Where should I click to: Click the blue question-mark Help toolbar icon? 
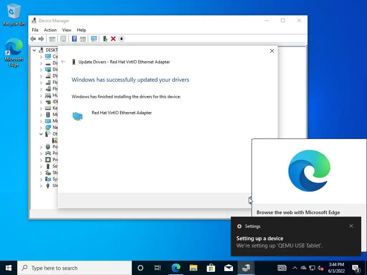(74, 39)
